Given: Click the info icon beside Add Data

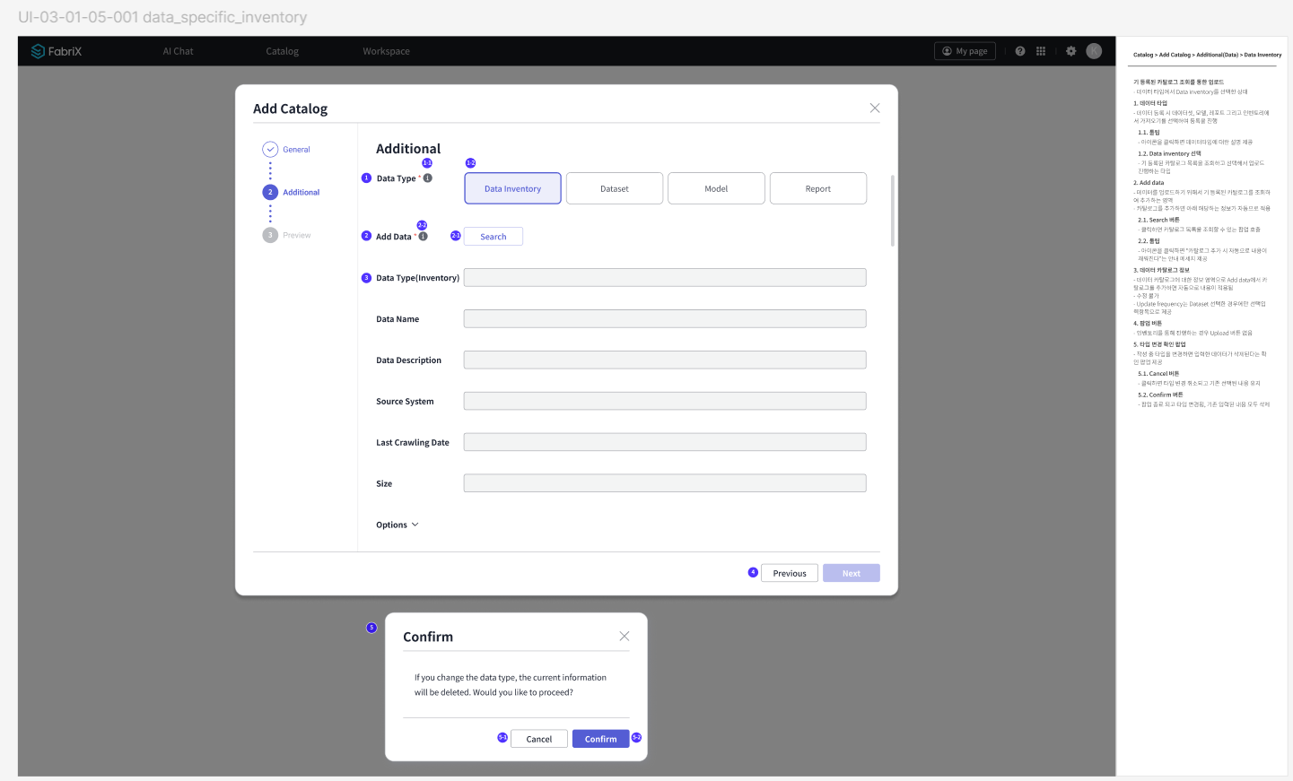Looking at the screenshot, I should pyautogui.click(x=423, y=237).
